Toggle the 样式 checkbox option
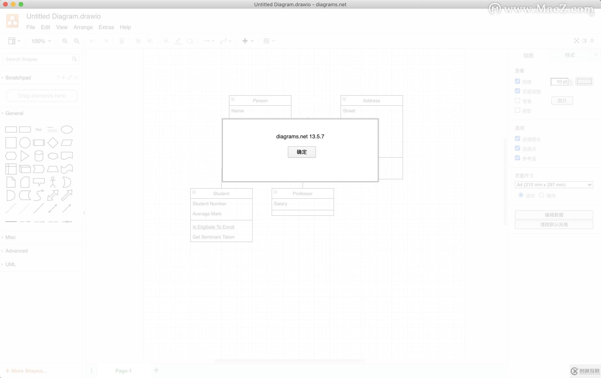Image resolution: width=601 pixels, height=378 pixels. tap(569, 55)
